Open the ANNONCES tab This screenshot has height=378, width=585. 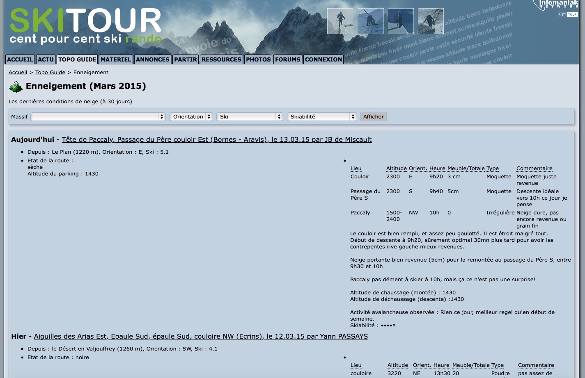(153, 59)
